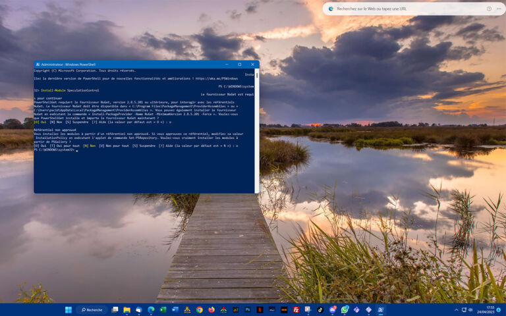Open Task View from the taskbar
The height and width of the screenshot is (316, 506).
point(115,310)
